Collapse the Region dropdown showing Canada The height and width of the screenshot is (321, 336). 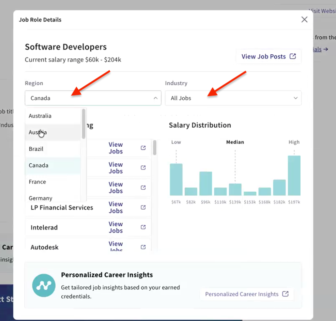point(93,98)
